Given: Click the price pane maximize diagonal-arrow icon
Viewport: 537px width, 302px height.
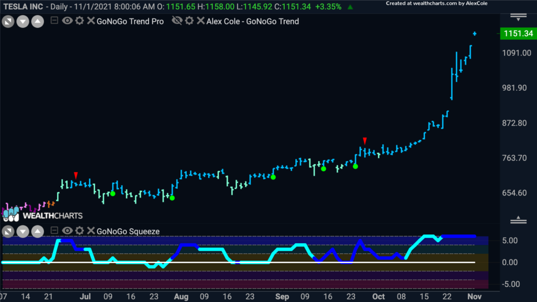Looking at the screenshot, I should (x=8, y=21).
